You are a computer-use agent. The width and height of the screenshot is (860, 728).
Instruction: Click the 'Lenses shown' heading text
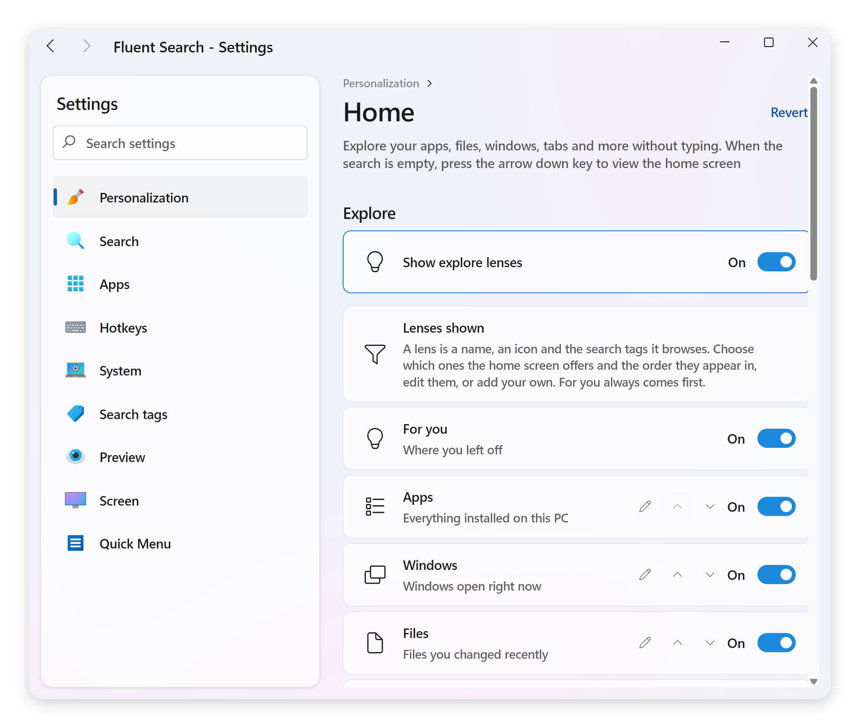click(443, 328)
